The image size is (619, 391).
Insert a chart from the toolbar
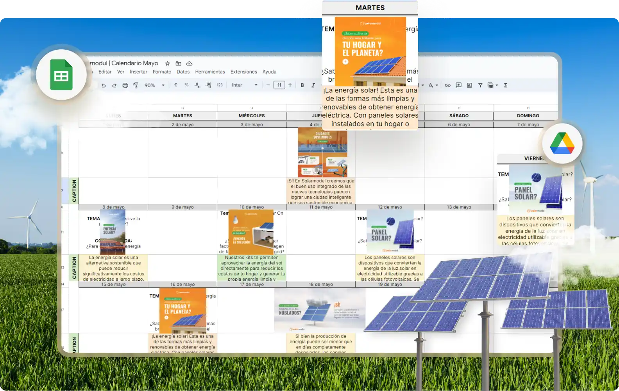469,85
